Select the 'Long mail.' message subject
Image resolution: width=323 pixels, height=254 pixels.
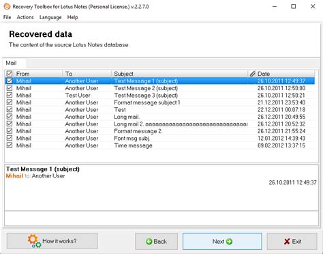pyautogui.click(x=127, y=117)
